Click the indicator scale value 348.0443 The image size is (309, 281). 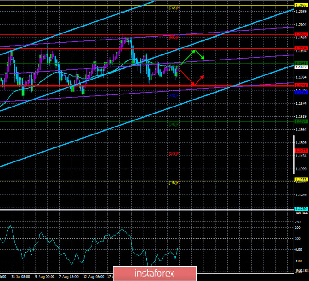coord(302,213)
